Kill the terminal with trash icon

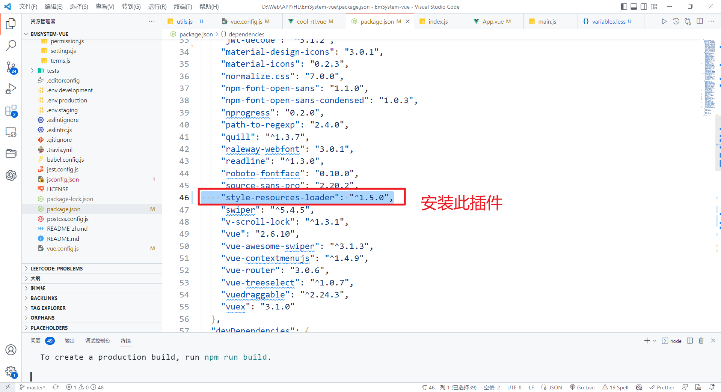[x=701, y=341]
